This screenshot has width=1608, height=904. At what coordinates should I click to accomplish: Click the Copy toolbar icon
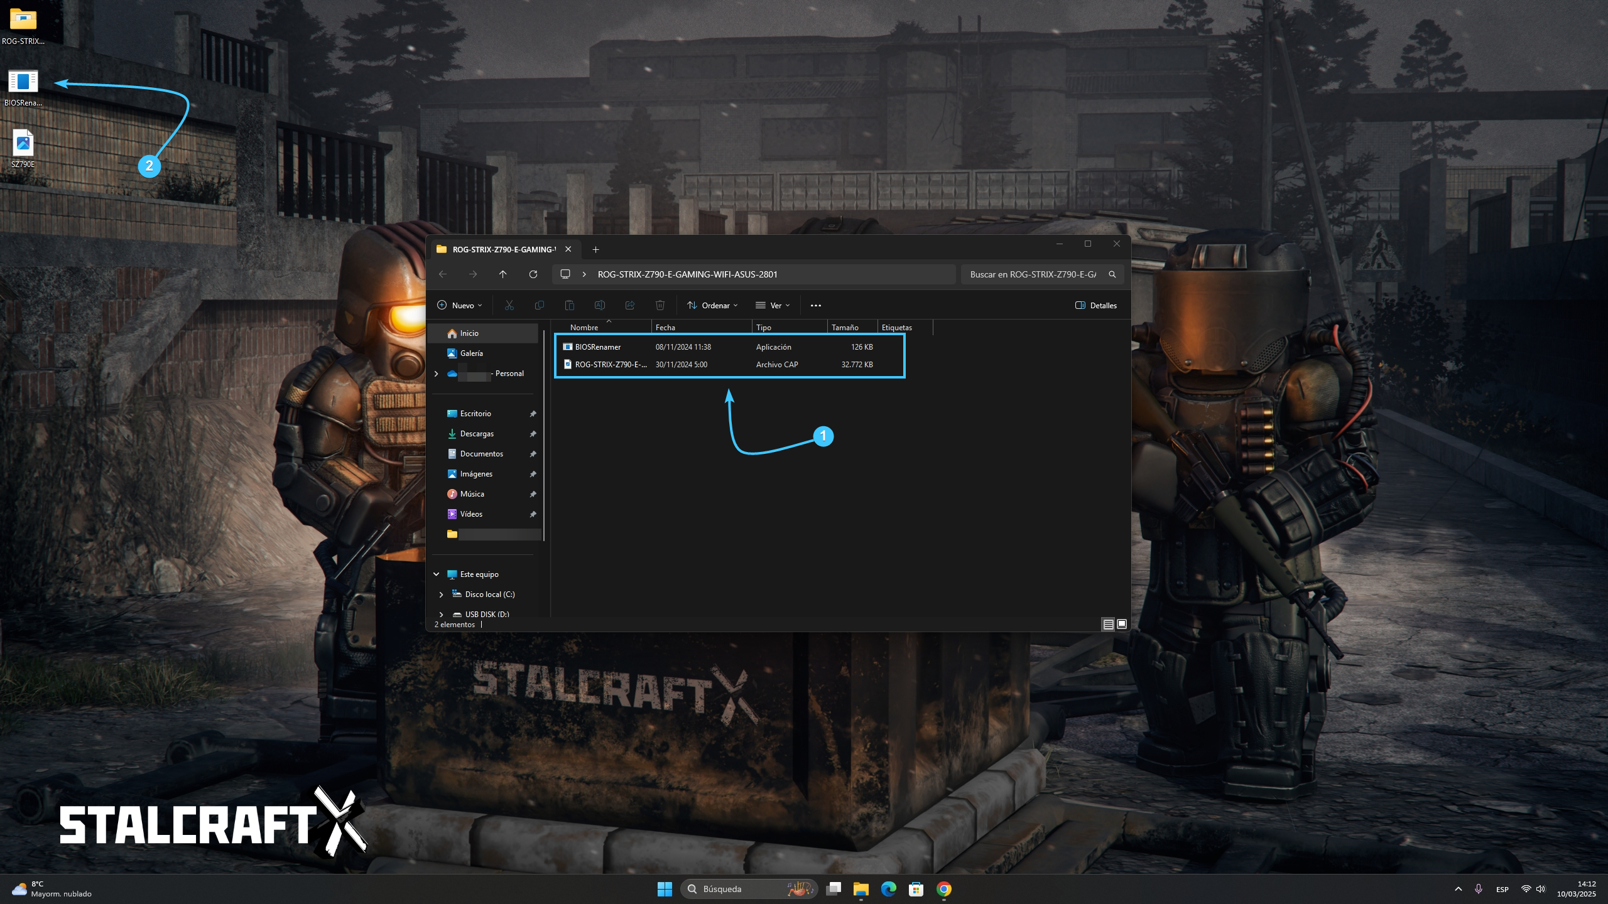(540, 306)
